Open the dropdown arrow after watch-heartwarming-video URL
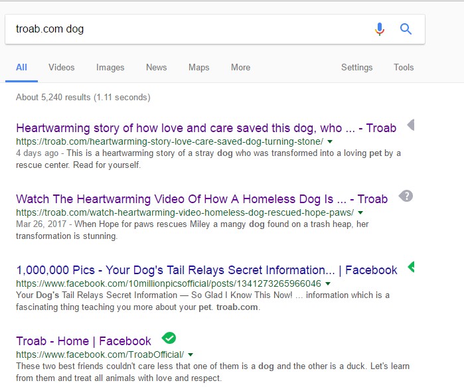The height and width of the screenshot is (387, 464). [x=360, y=213]
